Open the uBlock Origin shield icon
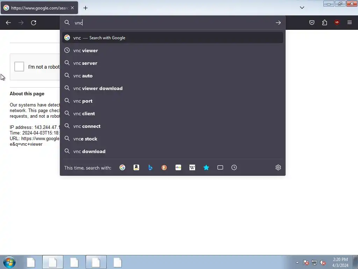 coord(337,22)
